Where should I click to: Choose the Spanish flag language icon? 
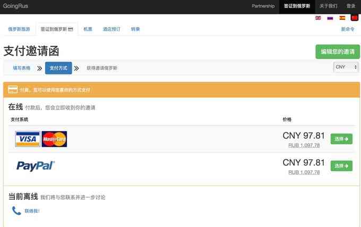pos(342,18)
